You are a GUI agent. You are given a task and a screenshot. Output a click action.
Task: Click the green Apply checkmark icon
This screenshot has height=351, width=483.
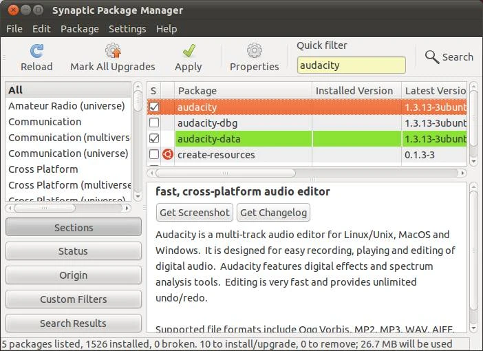click(189, 50)
